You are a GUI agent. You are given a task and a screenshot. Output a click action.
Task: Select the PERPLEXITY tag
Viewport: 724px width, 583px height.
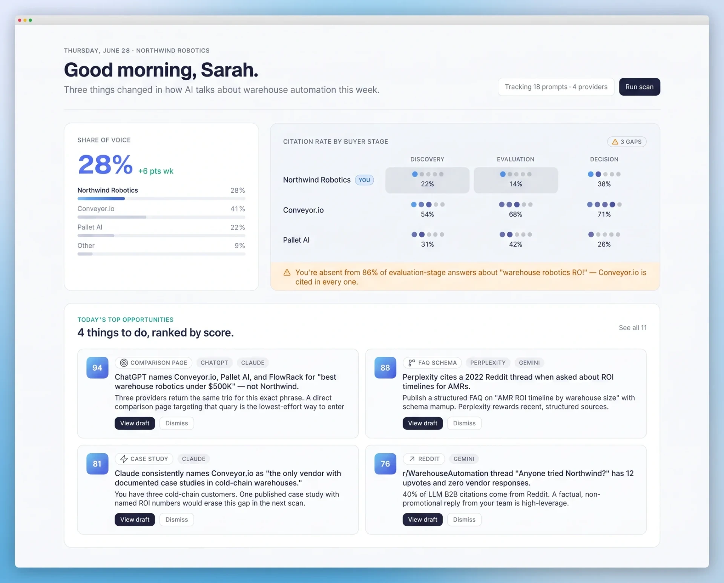(488, 363)
